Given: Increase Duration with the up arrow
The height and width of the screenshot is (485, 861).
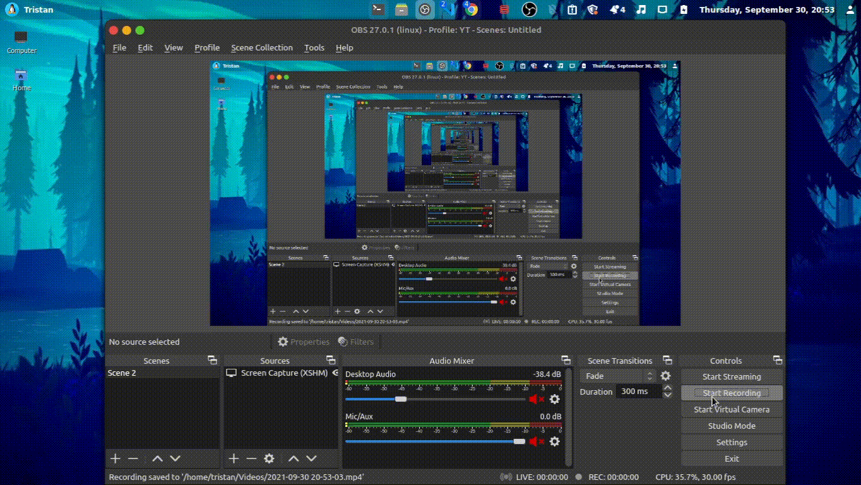Looking at the screenshot, I should tap(667, 388).
